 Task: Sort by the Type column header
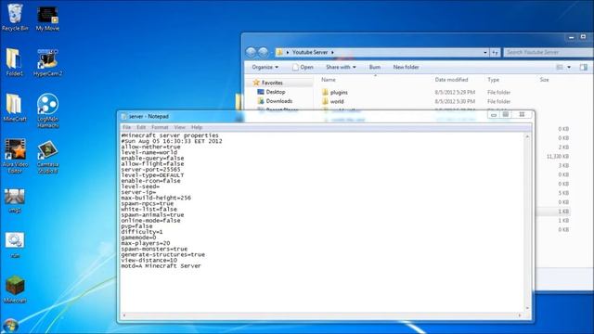(x=493, y=80)
